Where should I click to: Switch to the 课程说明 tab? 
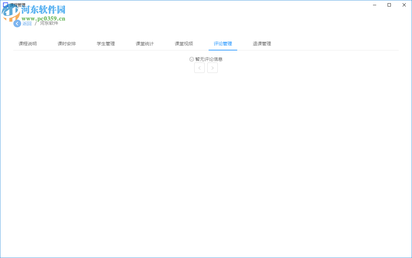click(x=27, y=44)
